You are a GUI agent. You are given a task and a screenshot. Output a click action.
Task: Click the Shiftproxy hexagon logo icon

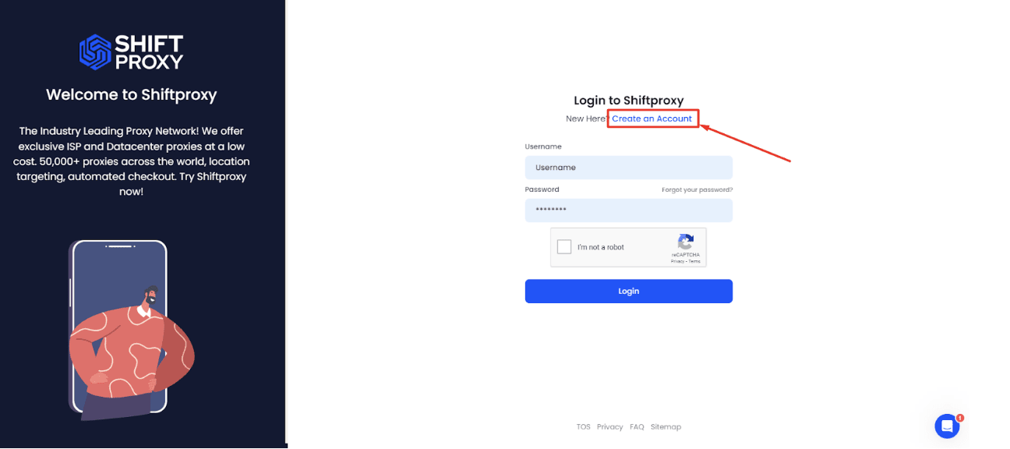coord(95,51)
